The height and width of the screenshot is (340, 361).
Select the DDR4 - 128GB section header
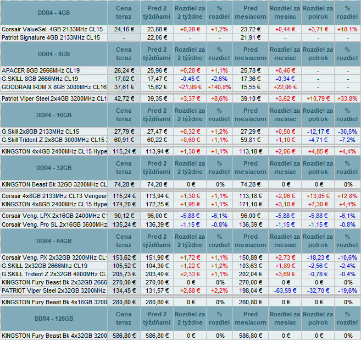pos(54,319)
